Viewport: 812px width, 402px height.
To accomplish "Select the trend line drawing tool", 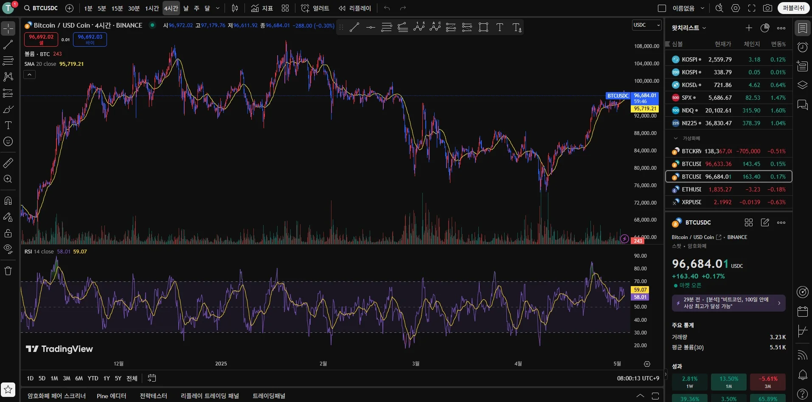I will [8, 45].
